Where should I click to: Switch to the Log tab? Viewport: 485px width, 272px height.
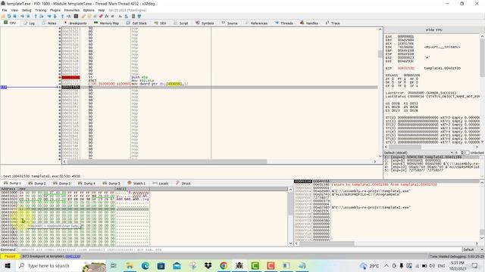(x=29, y=23)
